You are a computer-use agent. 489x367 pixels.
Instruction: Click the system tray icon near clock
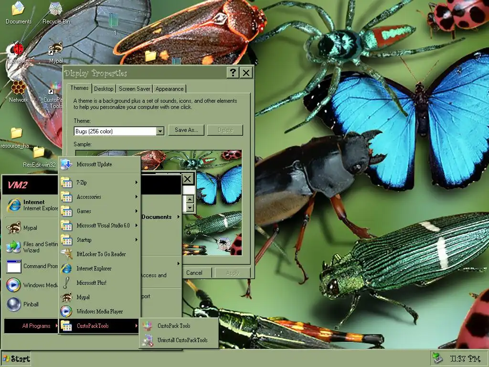pyautogui.click(x=438, y=358)
